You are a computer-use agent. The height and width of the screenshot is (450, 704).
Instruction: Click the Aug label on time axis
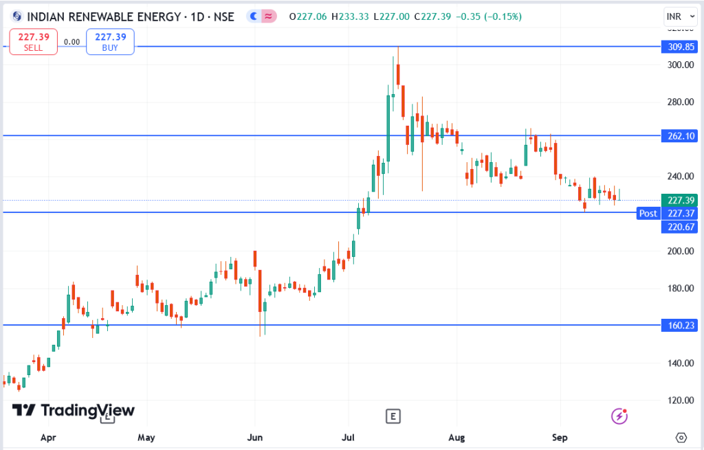456,438
